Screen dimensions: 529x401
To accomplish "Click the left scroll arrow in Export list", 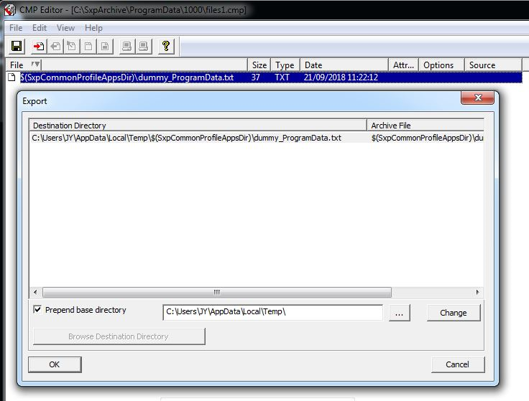I will 35,292.
